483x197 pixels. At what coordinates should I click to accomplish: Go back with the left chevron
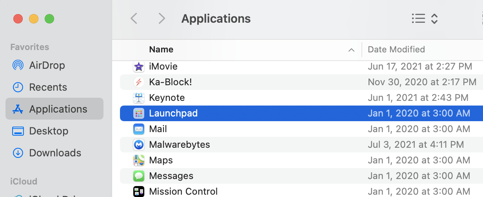point(134,18)
